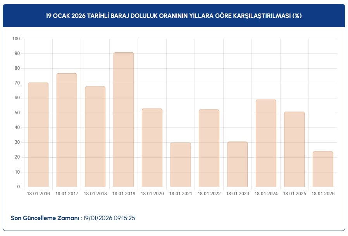This screenshot has width=348, height=236.
Task: Click the Son Güncelleme Zamanı label
Action: [46, 218]
